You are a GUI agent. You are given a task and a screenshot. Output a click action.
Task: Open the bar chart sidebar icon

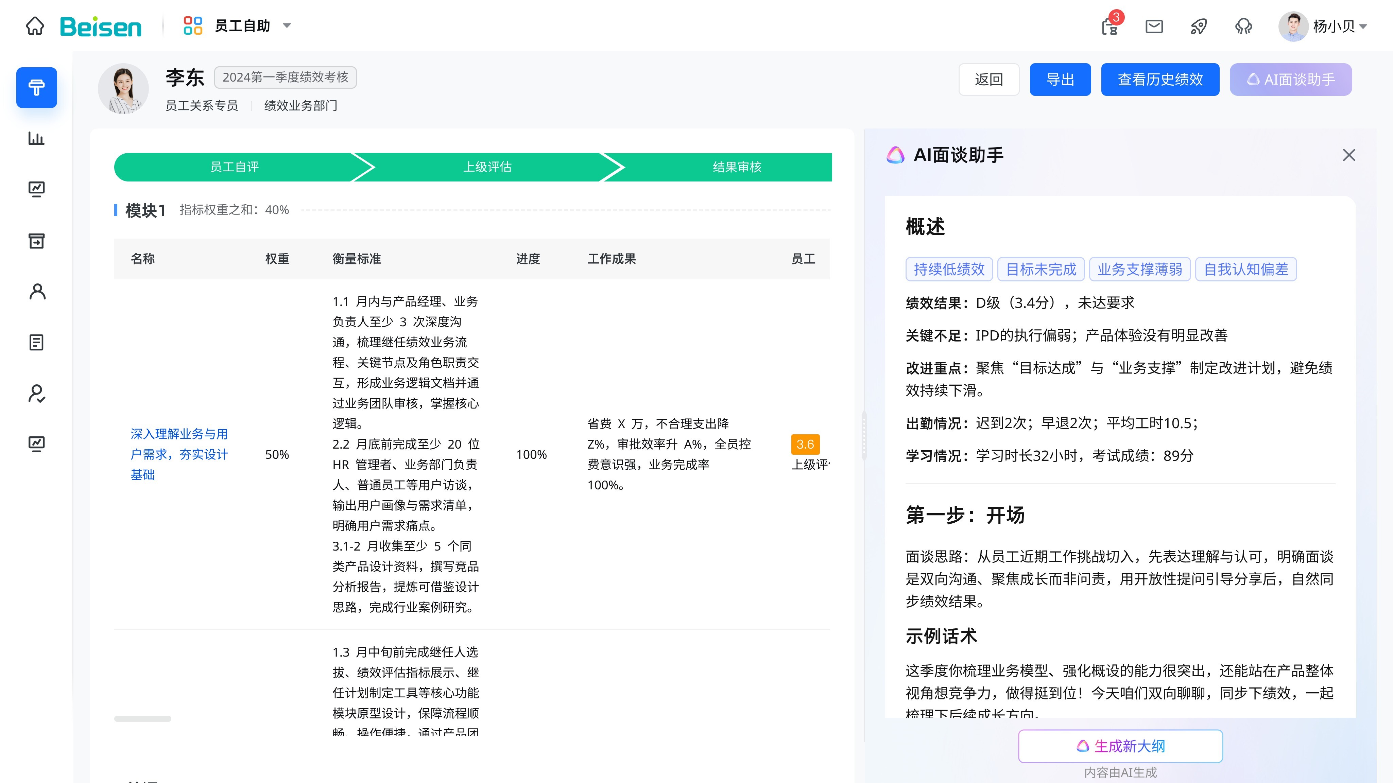pyautogui.click(x=36, y=138)
